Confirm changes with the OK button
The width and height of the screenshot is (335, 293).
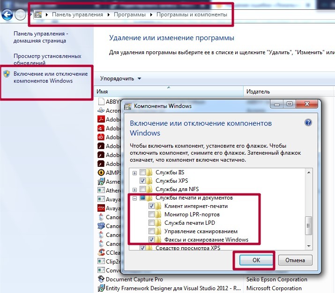(256, 260)
